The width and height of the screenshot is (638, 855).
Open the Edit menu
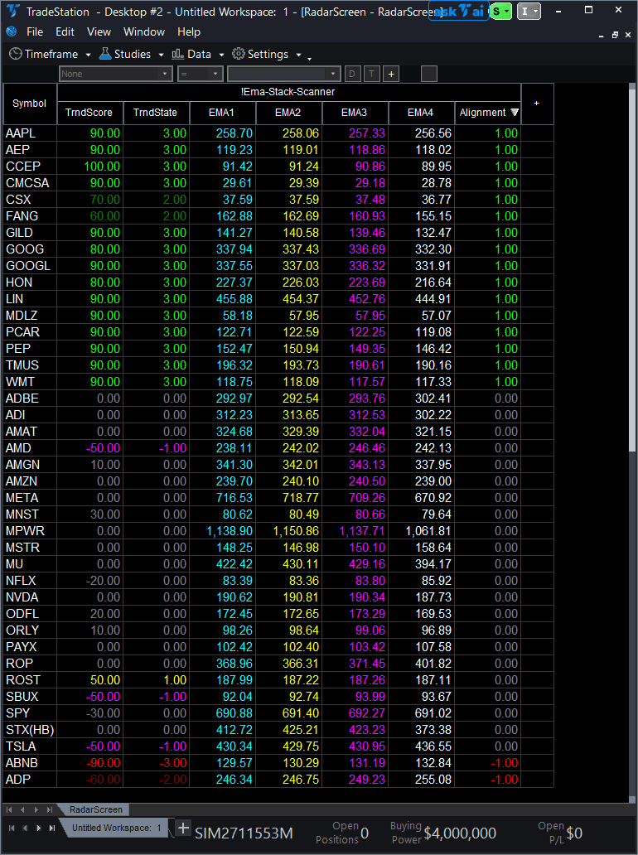coord(65,31)
